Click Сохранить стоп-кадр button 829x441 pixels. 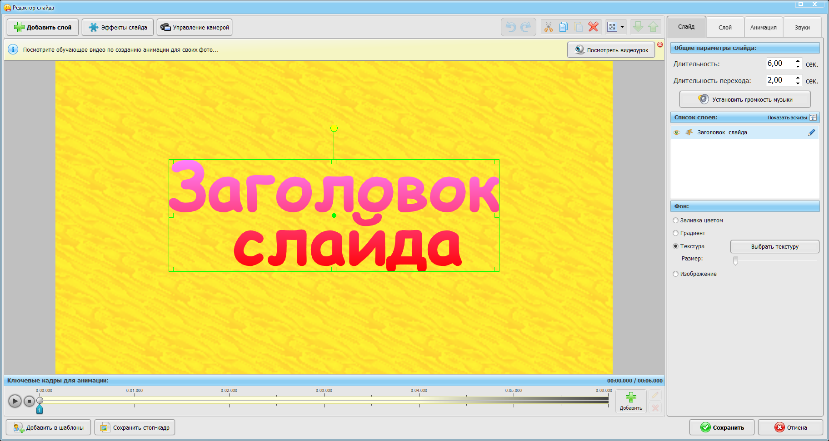point(135,427)
